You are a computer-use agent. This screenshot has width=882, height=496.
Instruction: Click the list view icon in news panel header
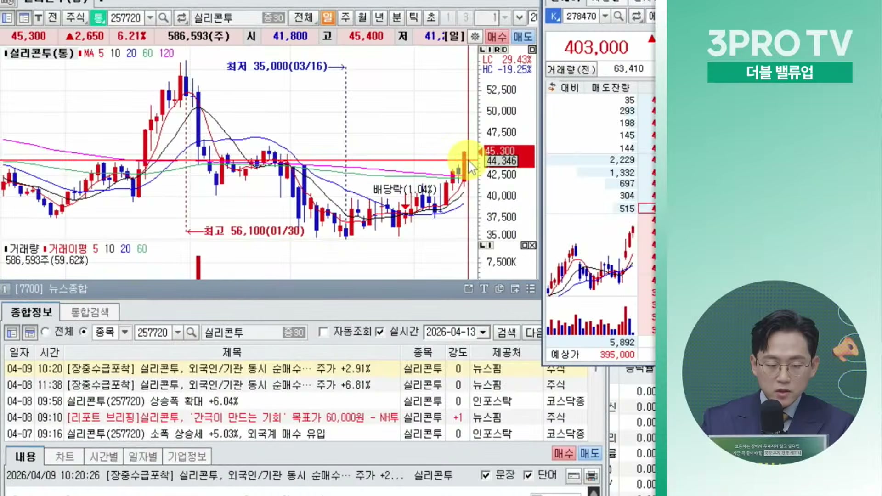point(531,288)
